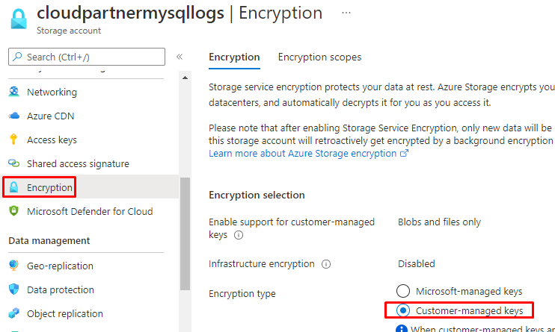Click the Networking sidebar icon
The image size is (555, 332).
(13, 92)
